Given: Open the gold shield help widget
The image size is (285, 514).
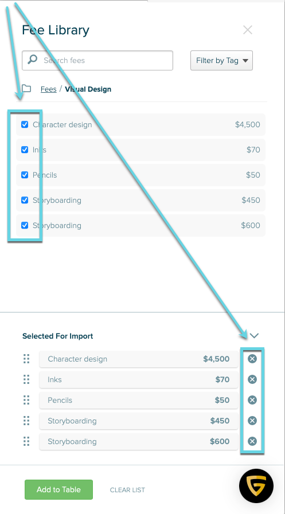Looking at the screenshot, I should tap(256, 486).
